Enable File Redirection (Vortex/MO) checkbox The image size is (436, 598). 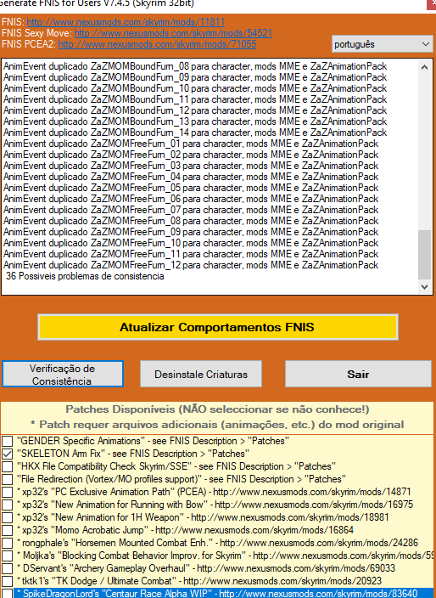coord(8,479)
